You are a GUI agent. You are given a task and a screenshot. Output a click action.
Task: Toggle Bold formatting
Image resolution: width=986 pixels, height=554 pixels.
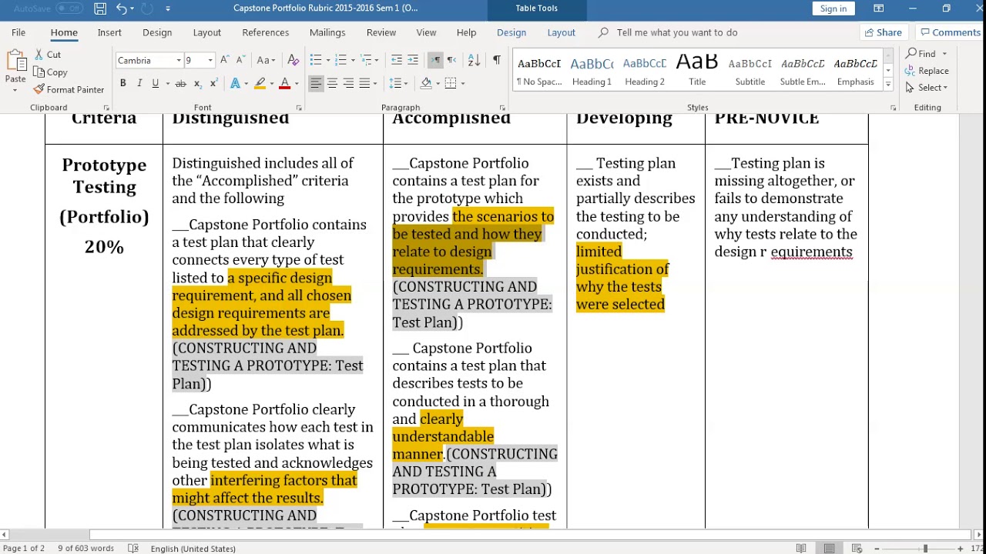[x=122, y=83]
